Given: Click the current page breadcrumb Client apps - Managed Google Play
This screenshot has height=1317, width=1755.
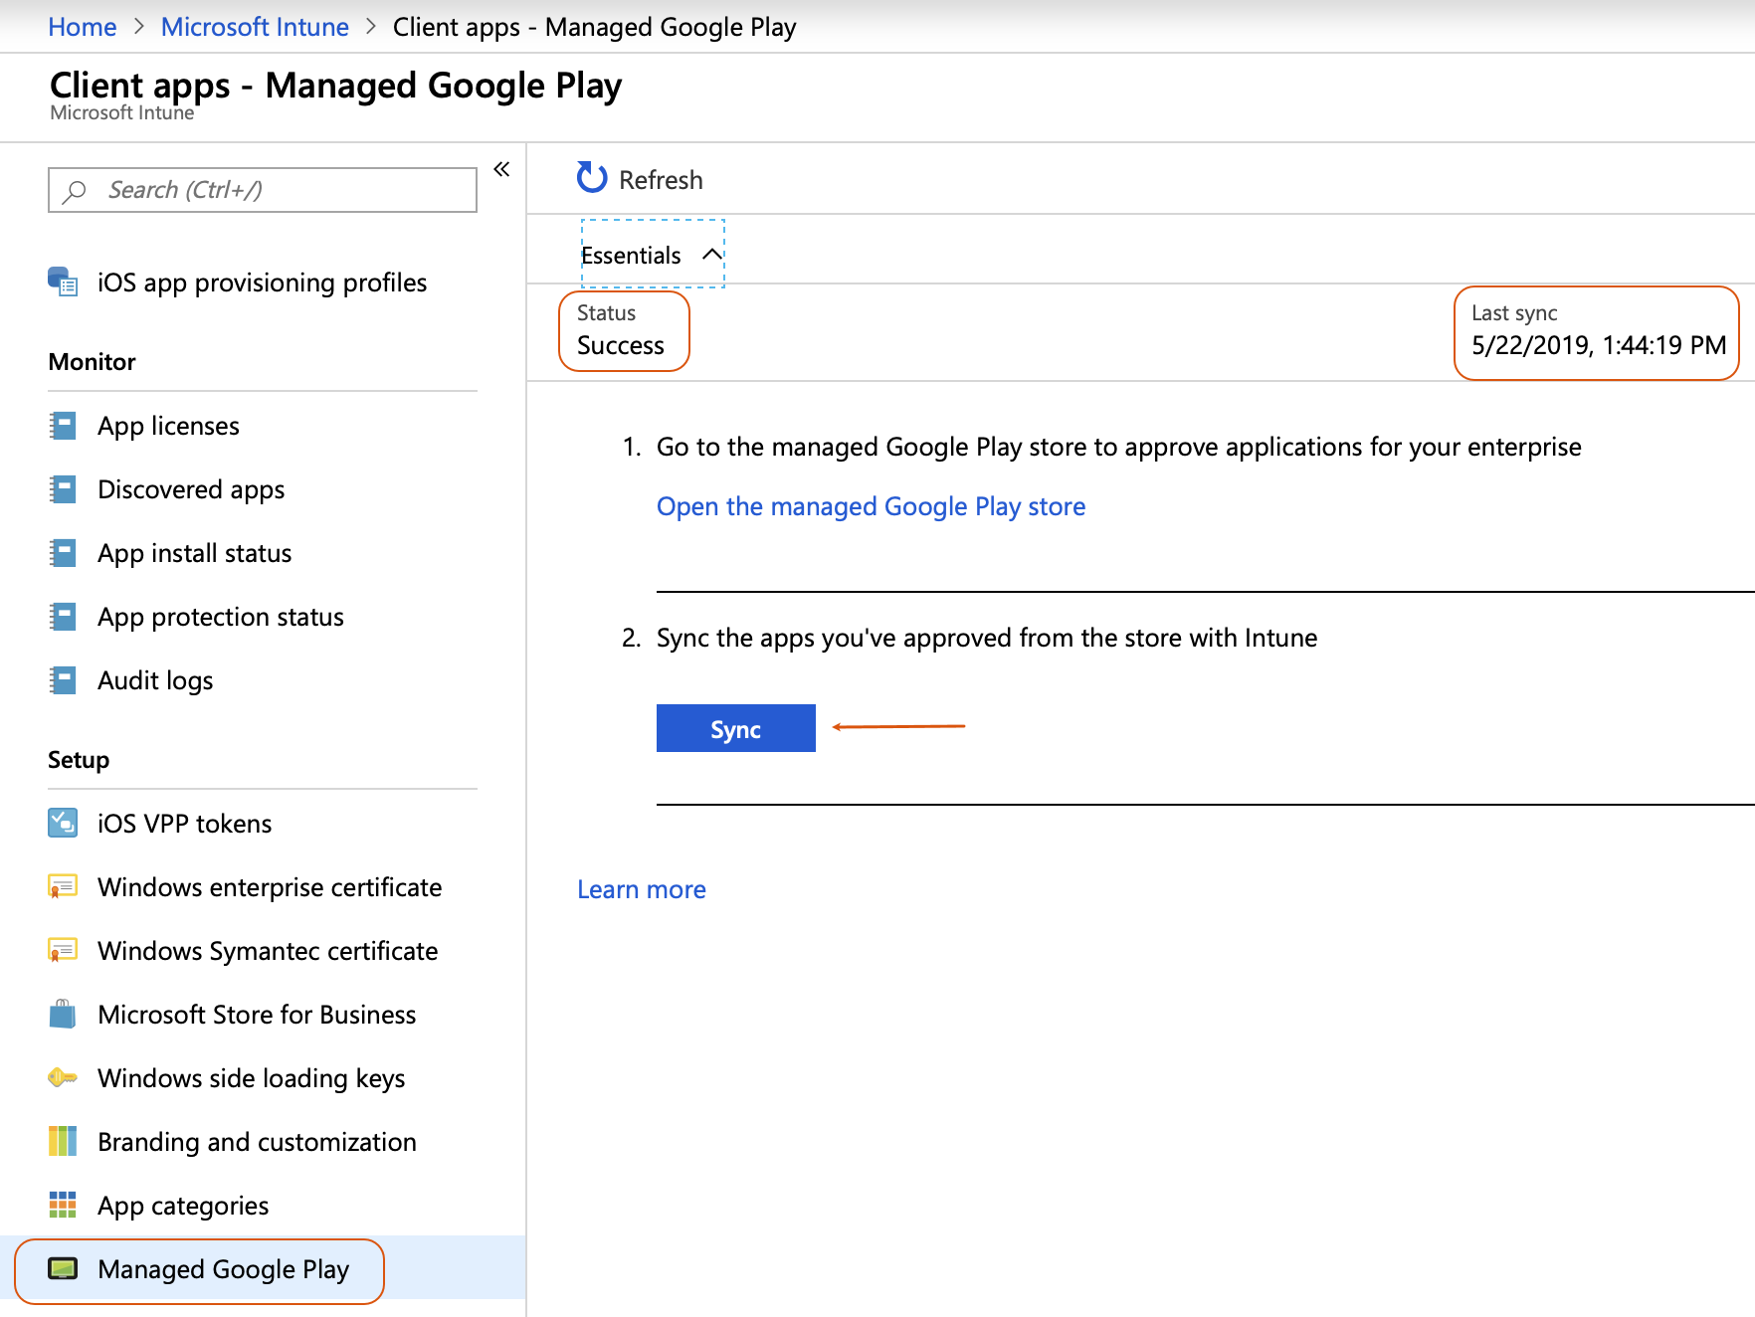Looking at the screenshot, I should pyautogui.click(x=595, y=27).
